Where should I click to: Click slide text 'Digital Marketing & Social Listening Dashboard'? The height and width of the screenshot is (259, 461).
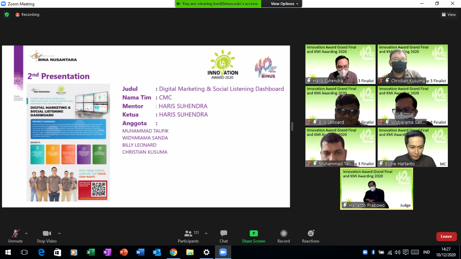(221, 89)
